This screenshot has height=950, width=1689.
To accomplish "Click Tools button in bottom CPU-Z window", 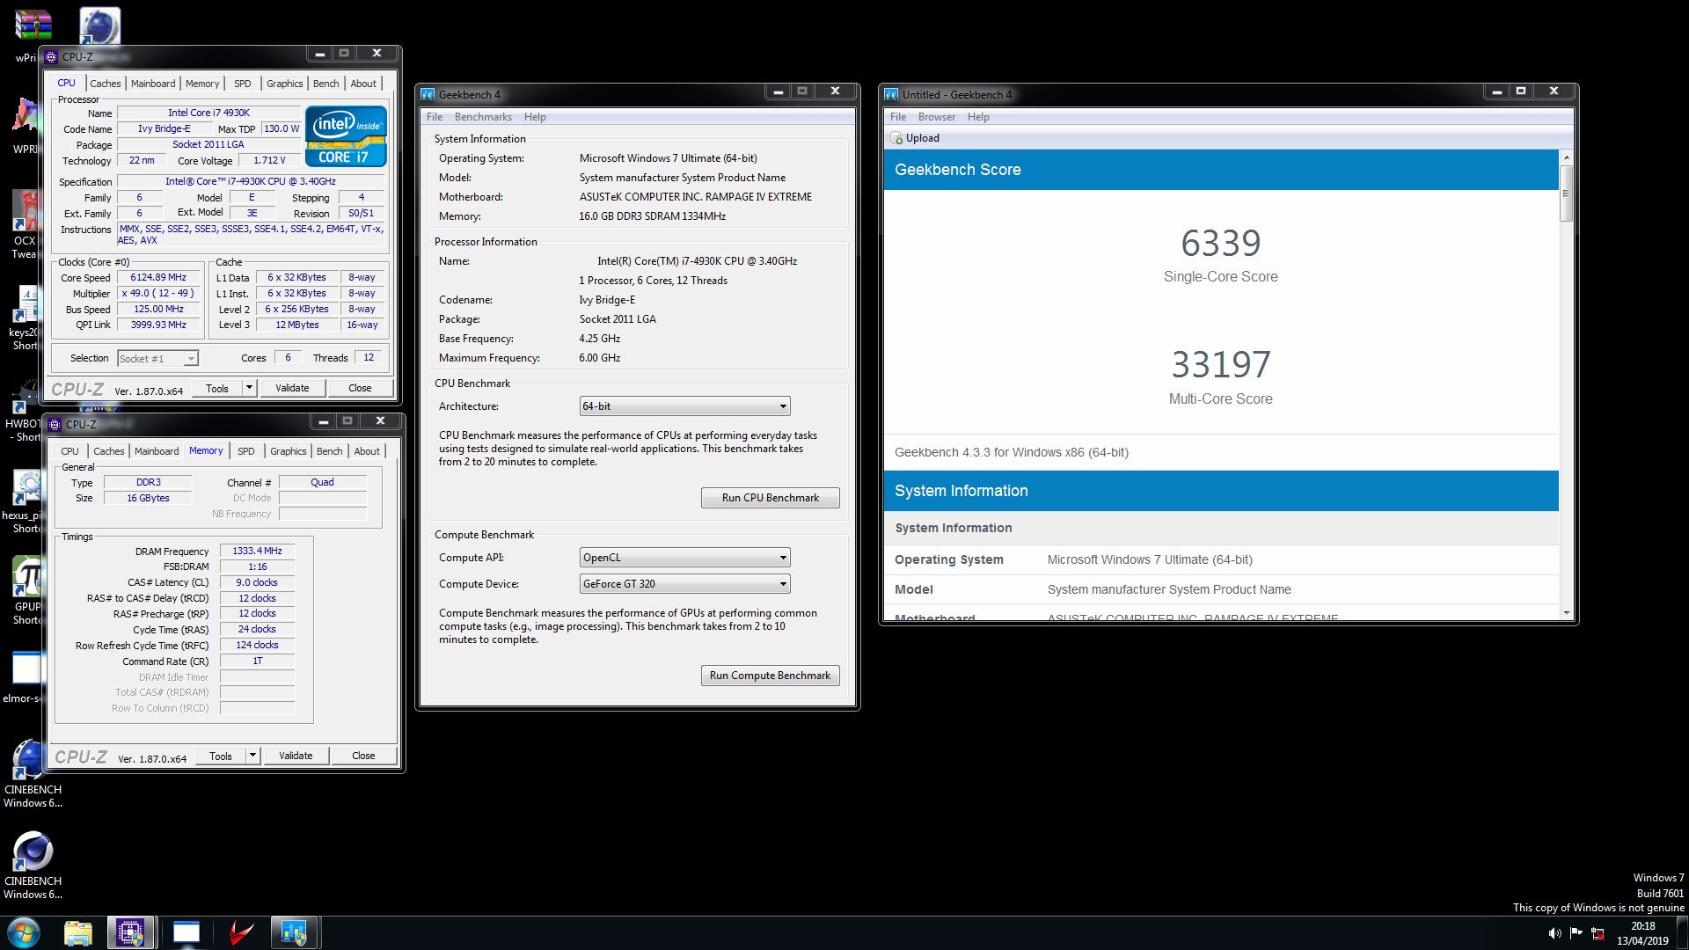I will 221,756.
